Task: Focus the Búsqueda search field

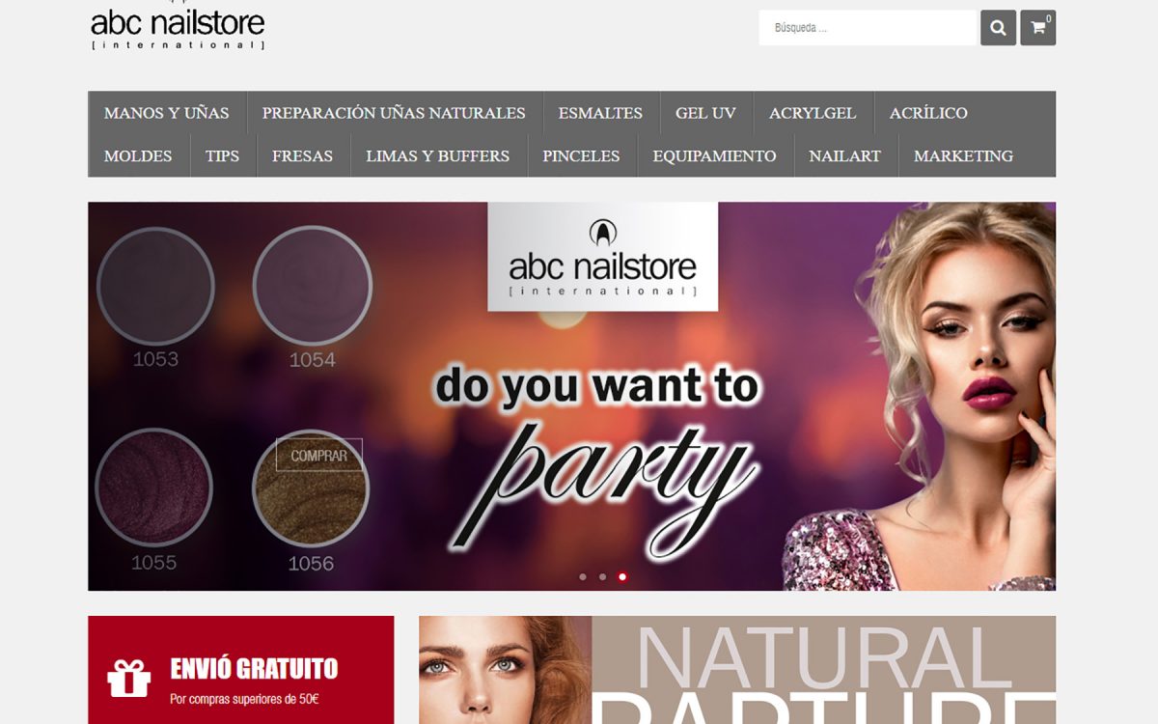Action: tap(868, 28)
